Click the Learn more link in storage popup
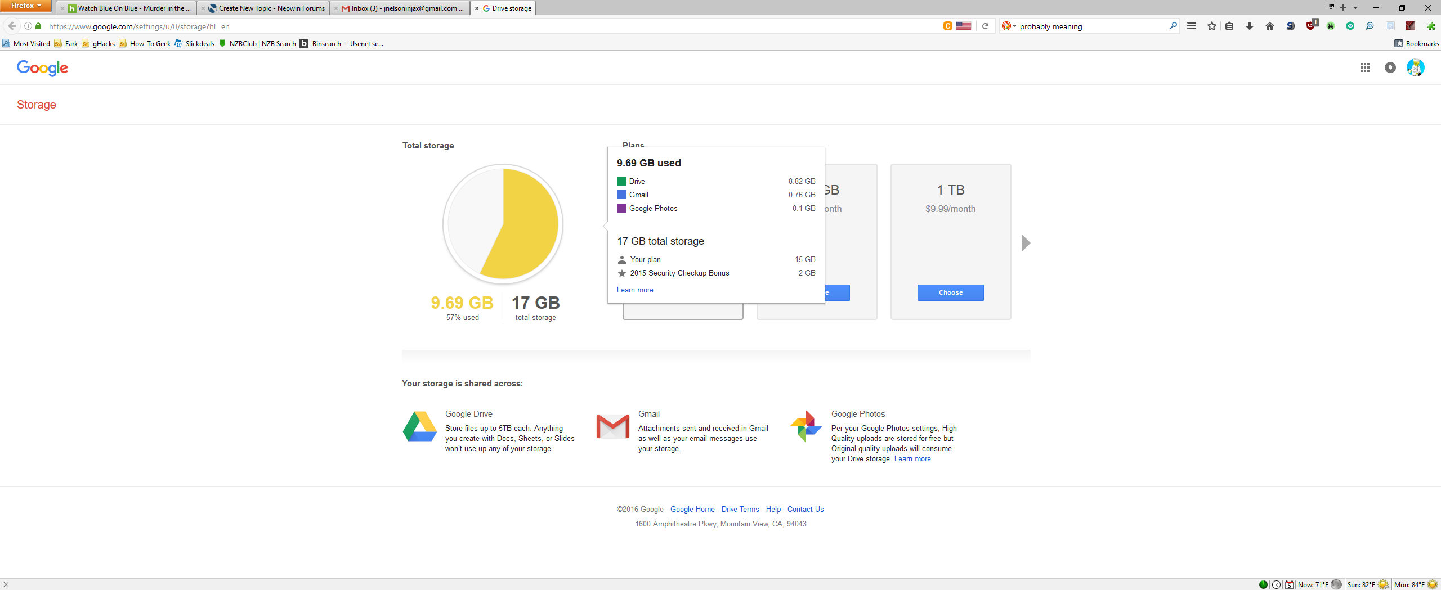 tap(635, 290)
